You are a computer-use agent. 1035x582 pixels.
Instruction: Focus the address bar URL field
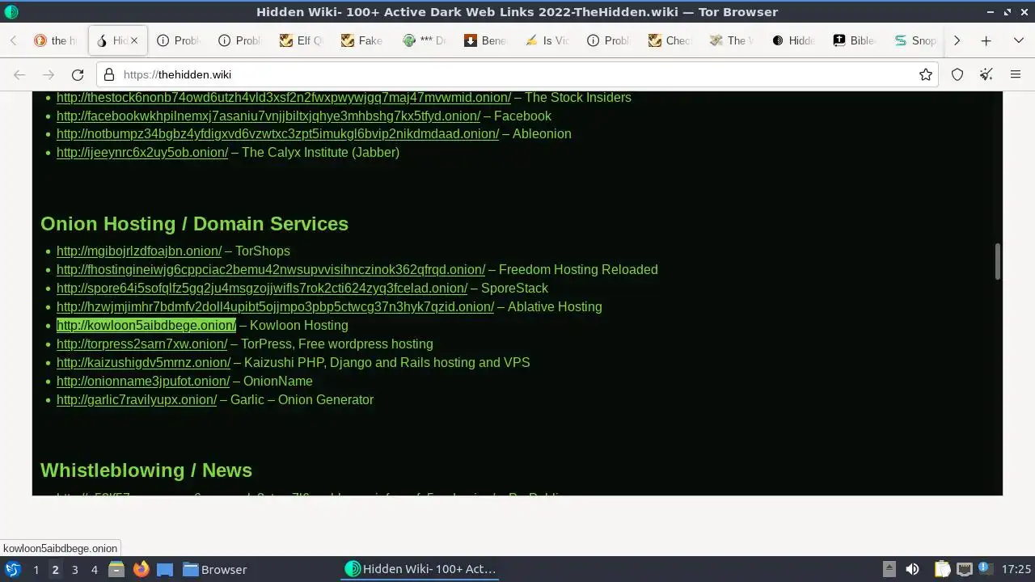tap(517, 74)
